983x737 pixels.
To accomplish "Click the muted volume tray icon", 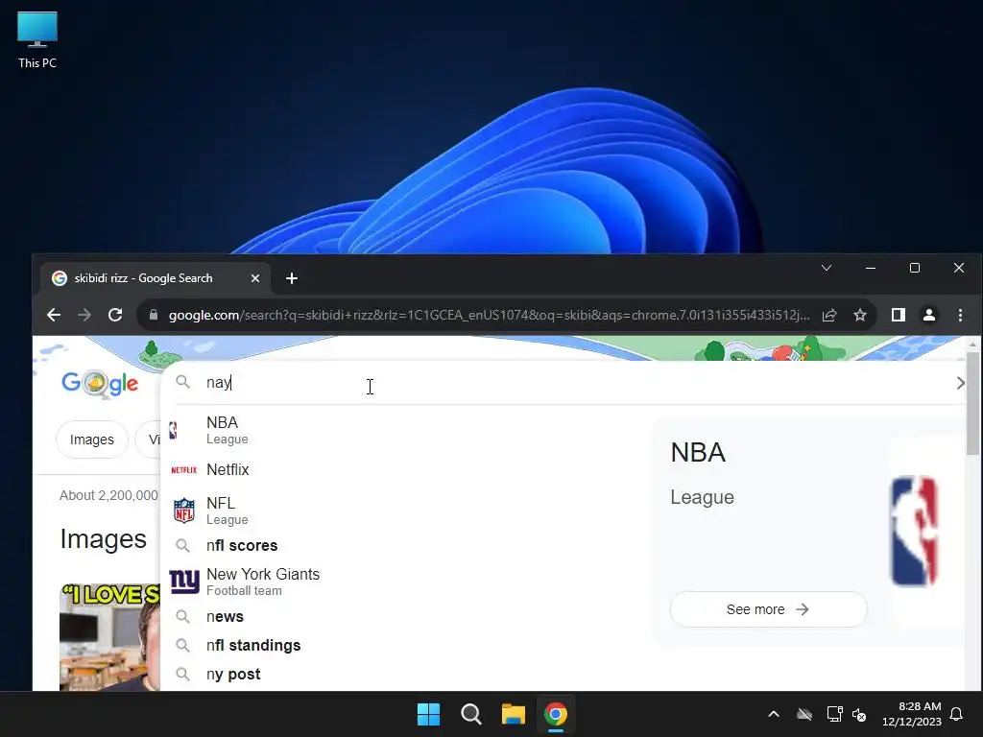I will pos(859,714).
